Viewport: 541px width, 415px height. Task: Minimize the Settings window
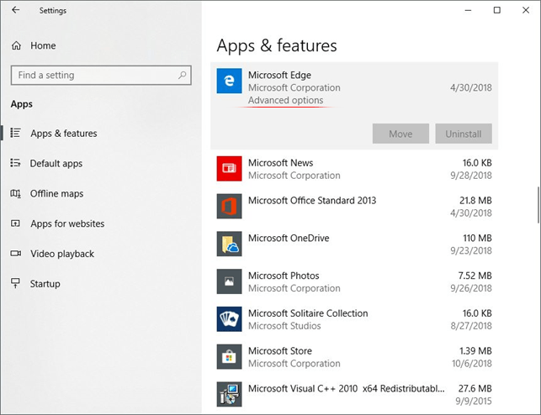468,10
